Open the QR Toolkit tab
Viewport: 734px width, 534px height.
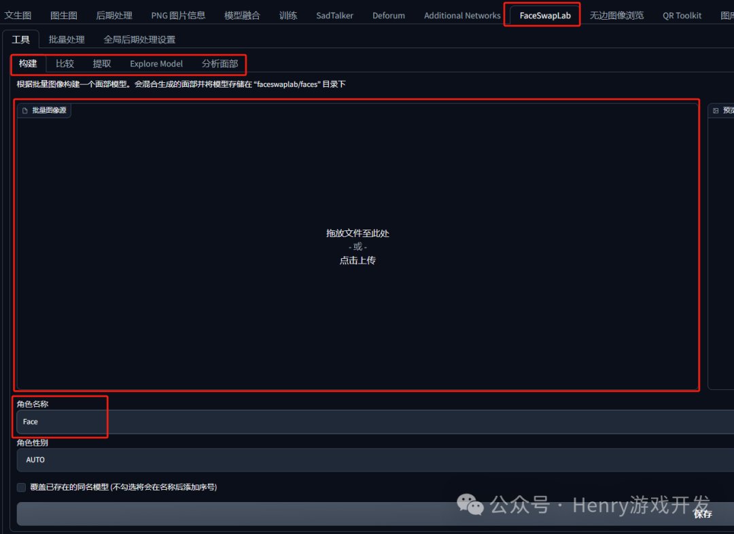[682, 16]
